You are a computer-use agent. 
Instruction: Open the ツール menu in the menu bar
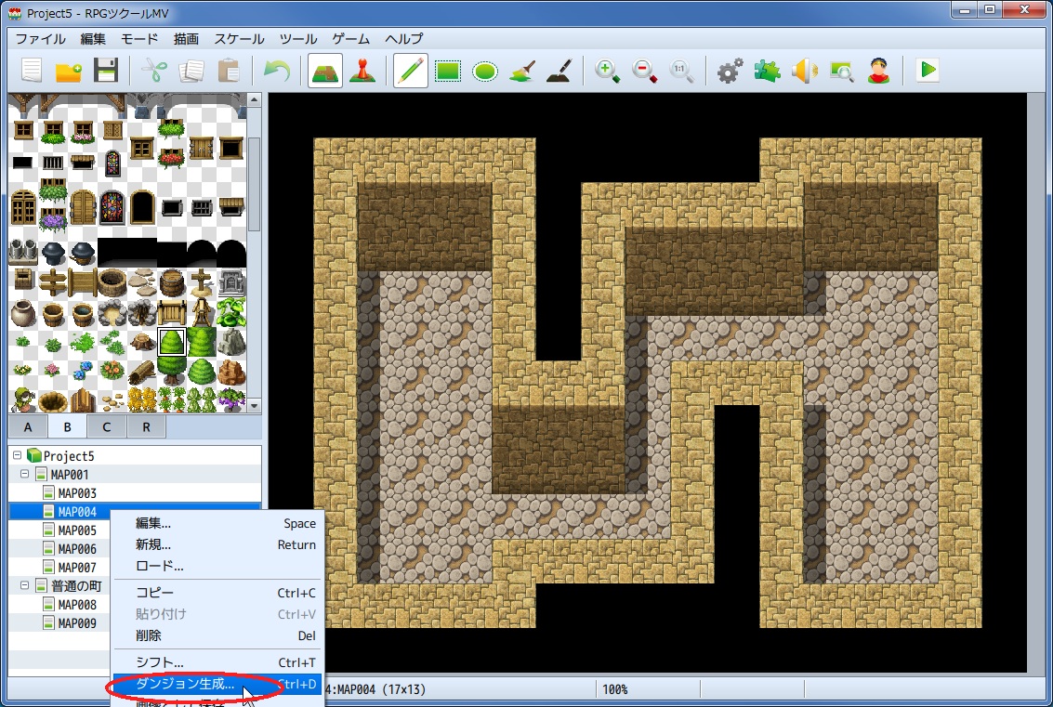tap(298, 39)
